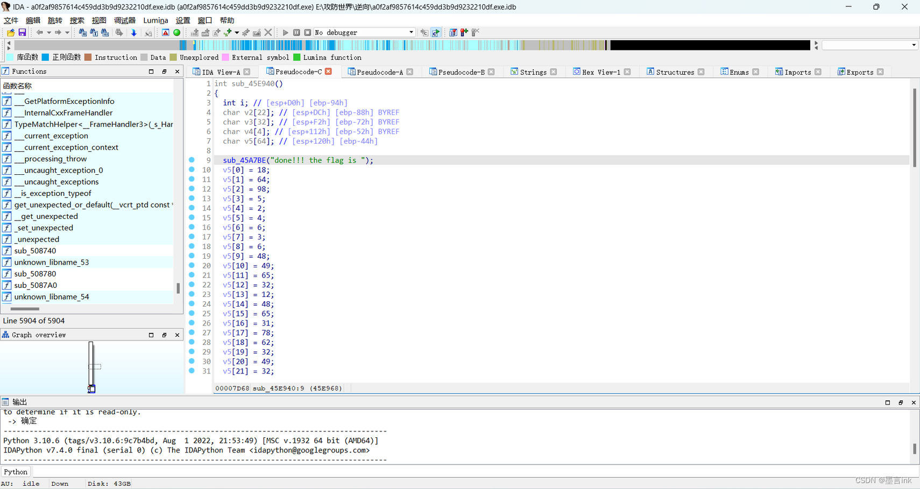Image resolution: width=920 pixels, height=489 pixels.
Task: Click the Stop process icon
Action: (x=308, y=32)
